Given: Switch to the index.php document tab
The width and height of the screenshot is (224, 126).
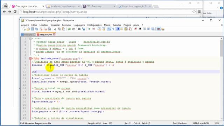Looking at the screenshot, I should click(x=28, y=35).
